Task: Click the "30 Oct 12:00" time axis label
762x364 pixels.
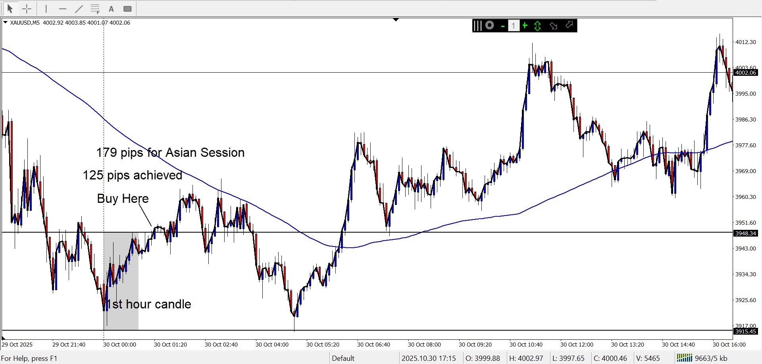Action: tap(577, 345)
